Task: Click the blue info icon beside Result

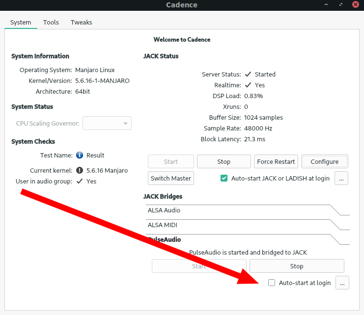Action: 80,155
